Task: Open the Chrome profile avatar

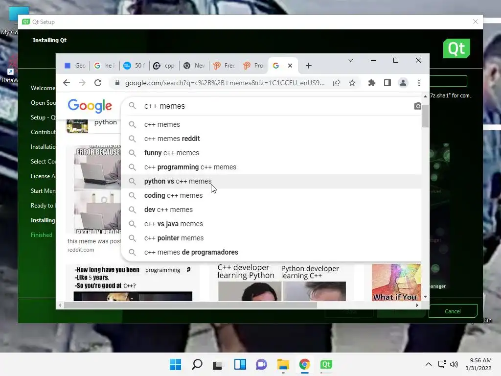Action: 403,83
